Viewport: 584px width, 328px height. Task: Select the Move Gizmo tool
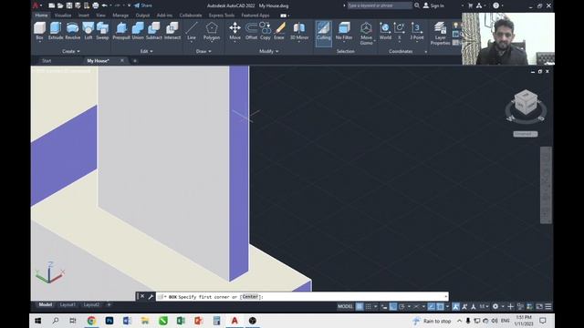pyautogui.click(x=366, y=34)
